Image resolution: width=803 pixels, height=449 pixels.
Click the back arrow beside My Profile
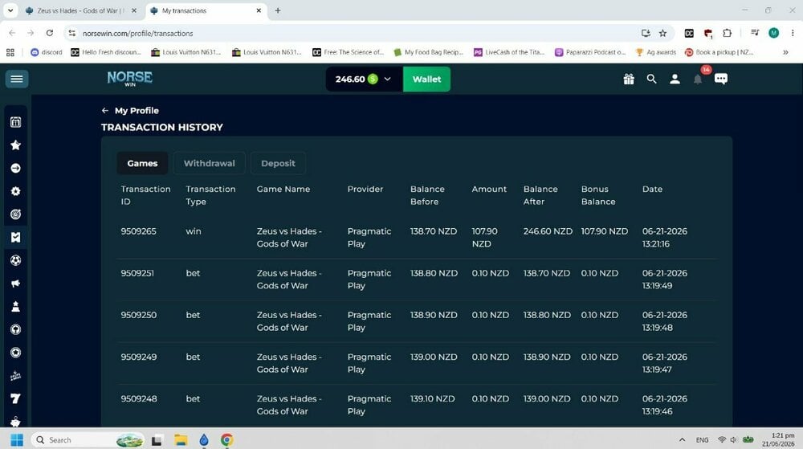pyautogui.click(x=105, y=111)
